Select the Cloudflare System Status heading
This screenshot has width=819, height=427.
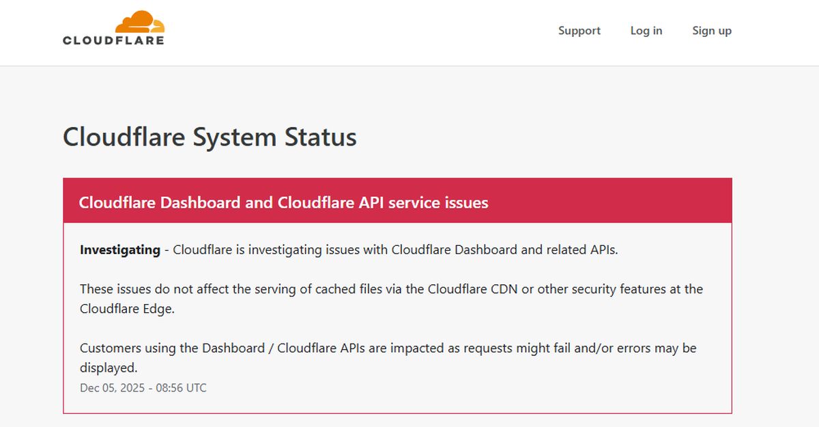tap(210, 137)
